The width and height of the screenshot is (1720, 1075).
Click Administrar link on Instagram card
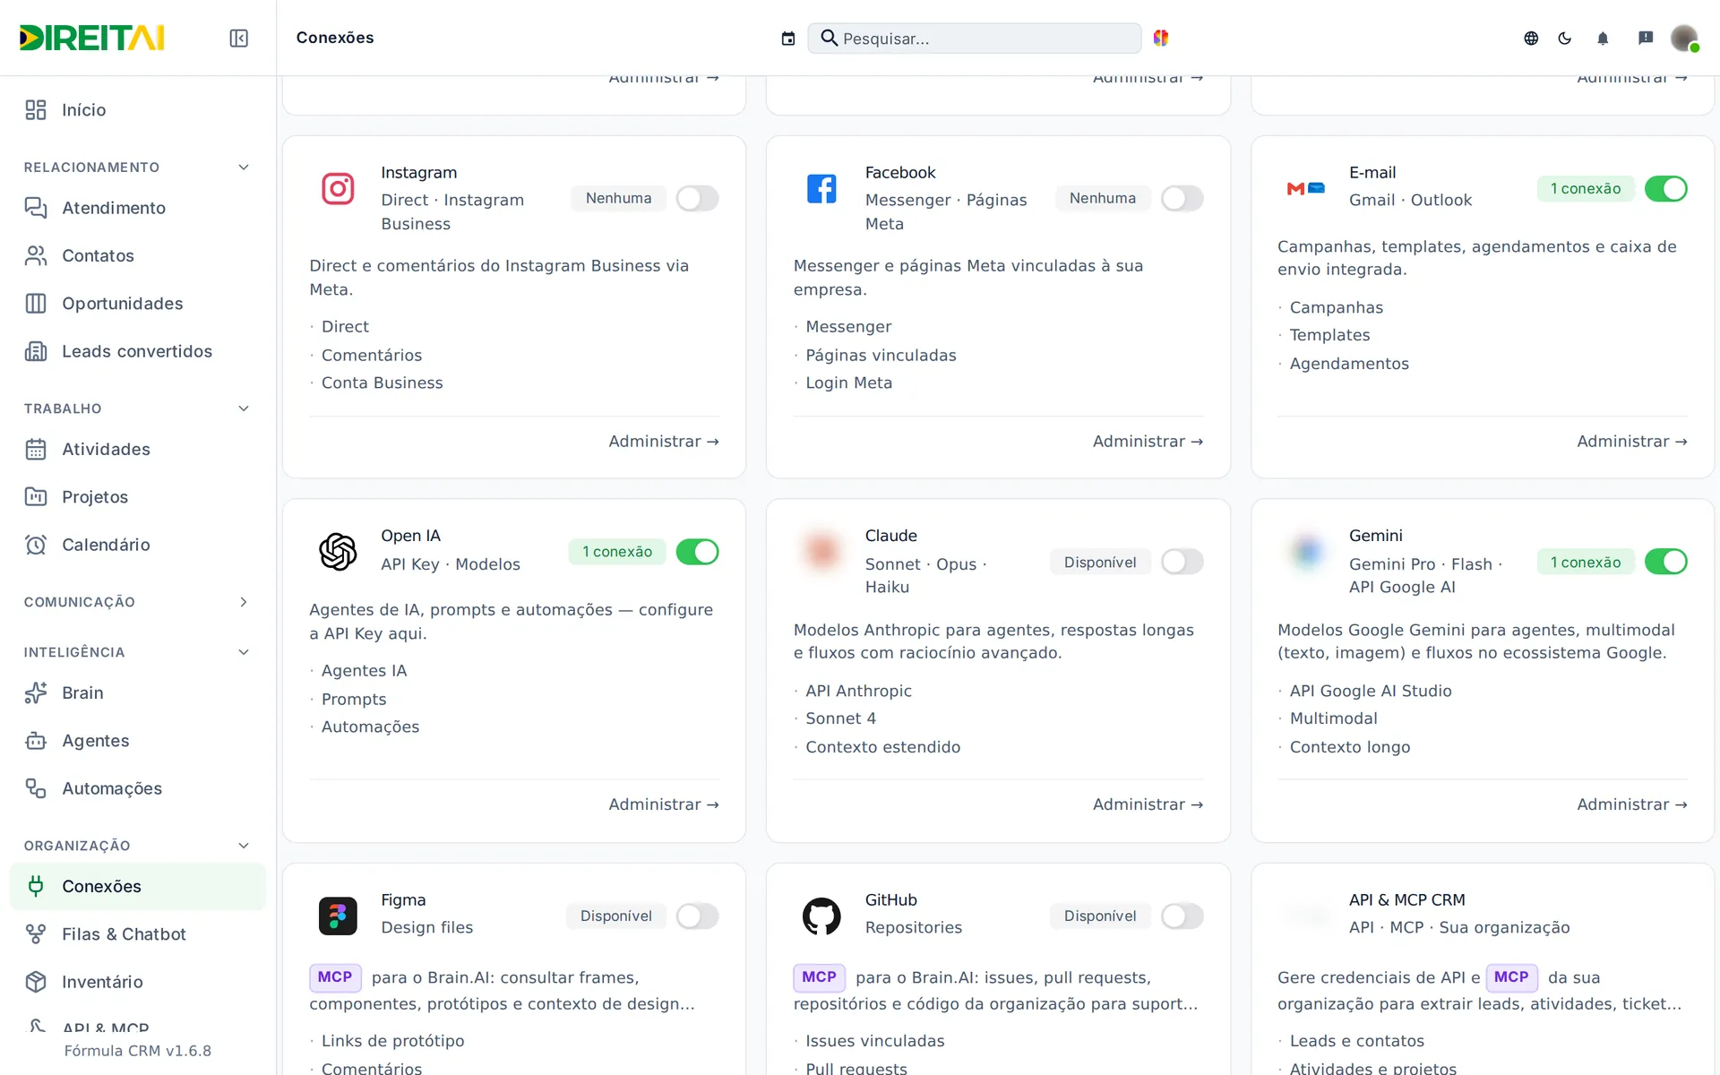[664, 442]
